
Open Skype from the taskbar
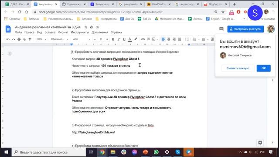(177, 152)
